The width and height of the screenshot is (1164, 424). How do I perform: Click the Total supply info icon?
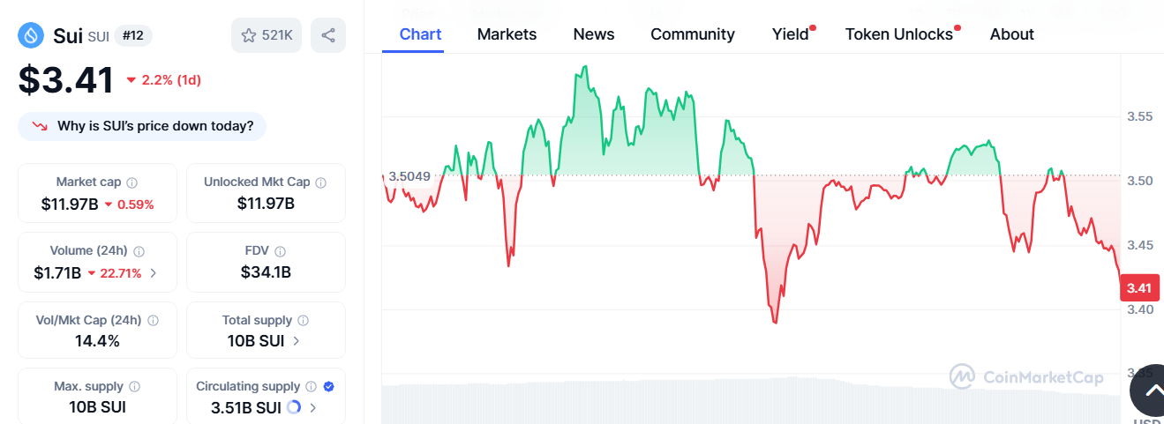point(303,321)
